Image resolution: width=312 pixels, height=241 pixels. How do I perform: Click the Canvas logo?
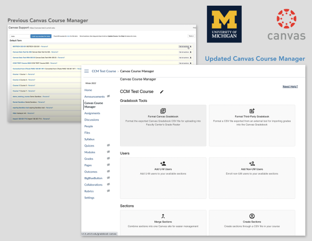point(287,24)
